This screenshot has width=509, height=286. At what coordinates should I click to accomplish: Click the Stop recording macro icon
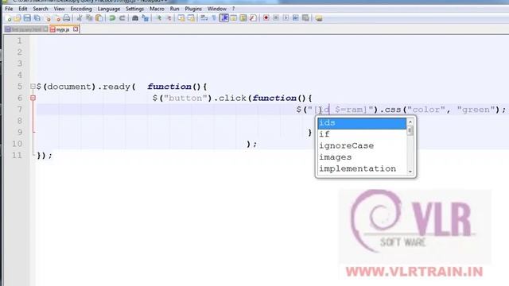coord(276,18)
